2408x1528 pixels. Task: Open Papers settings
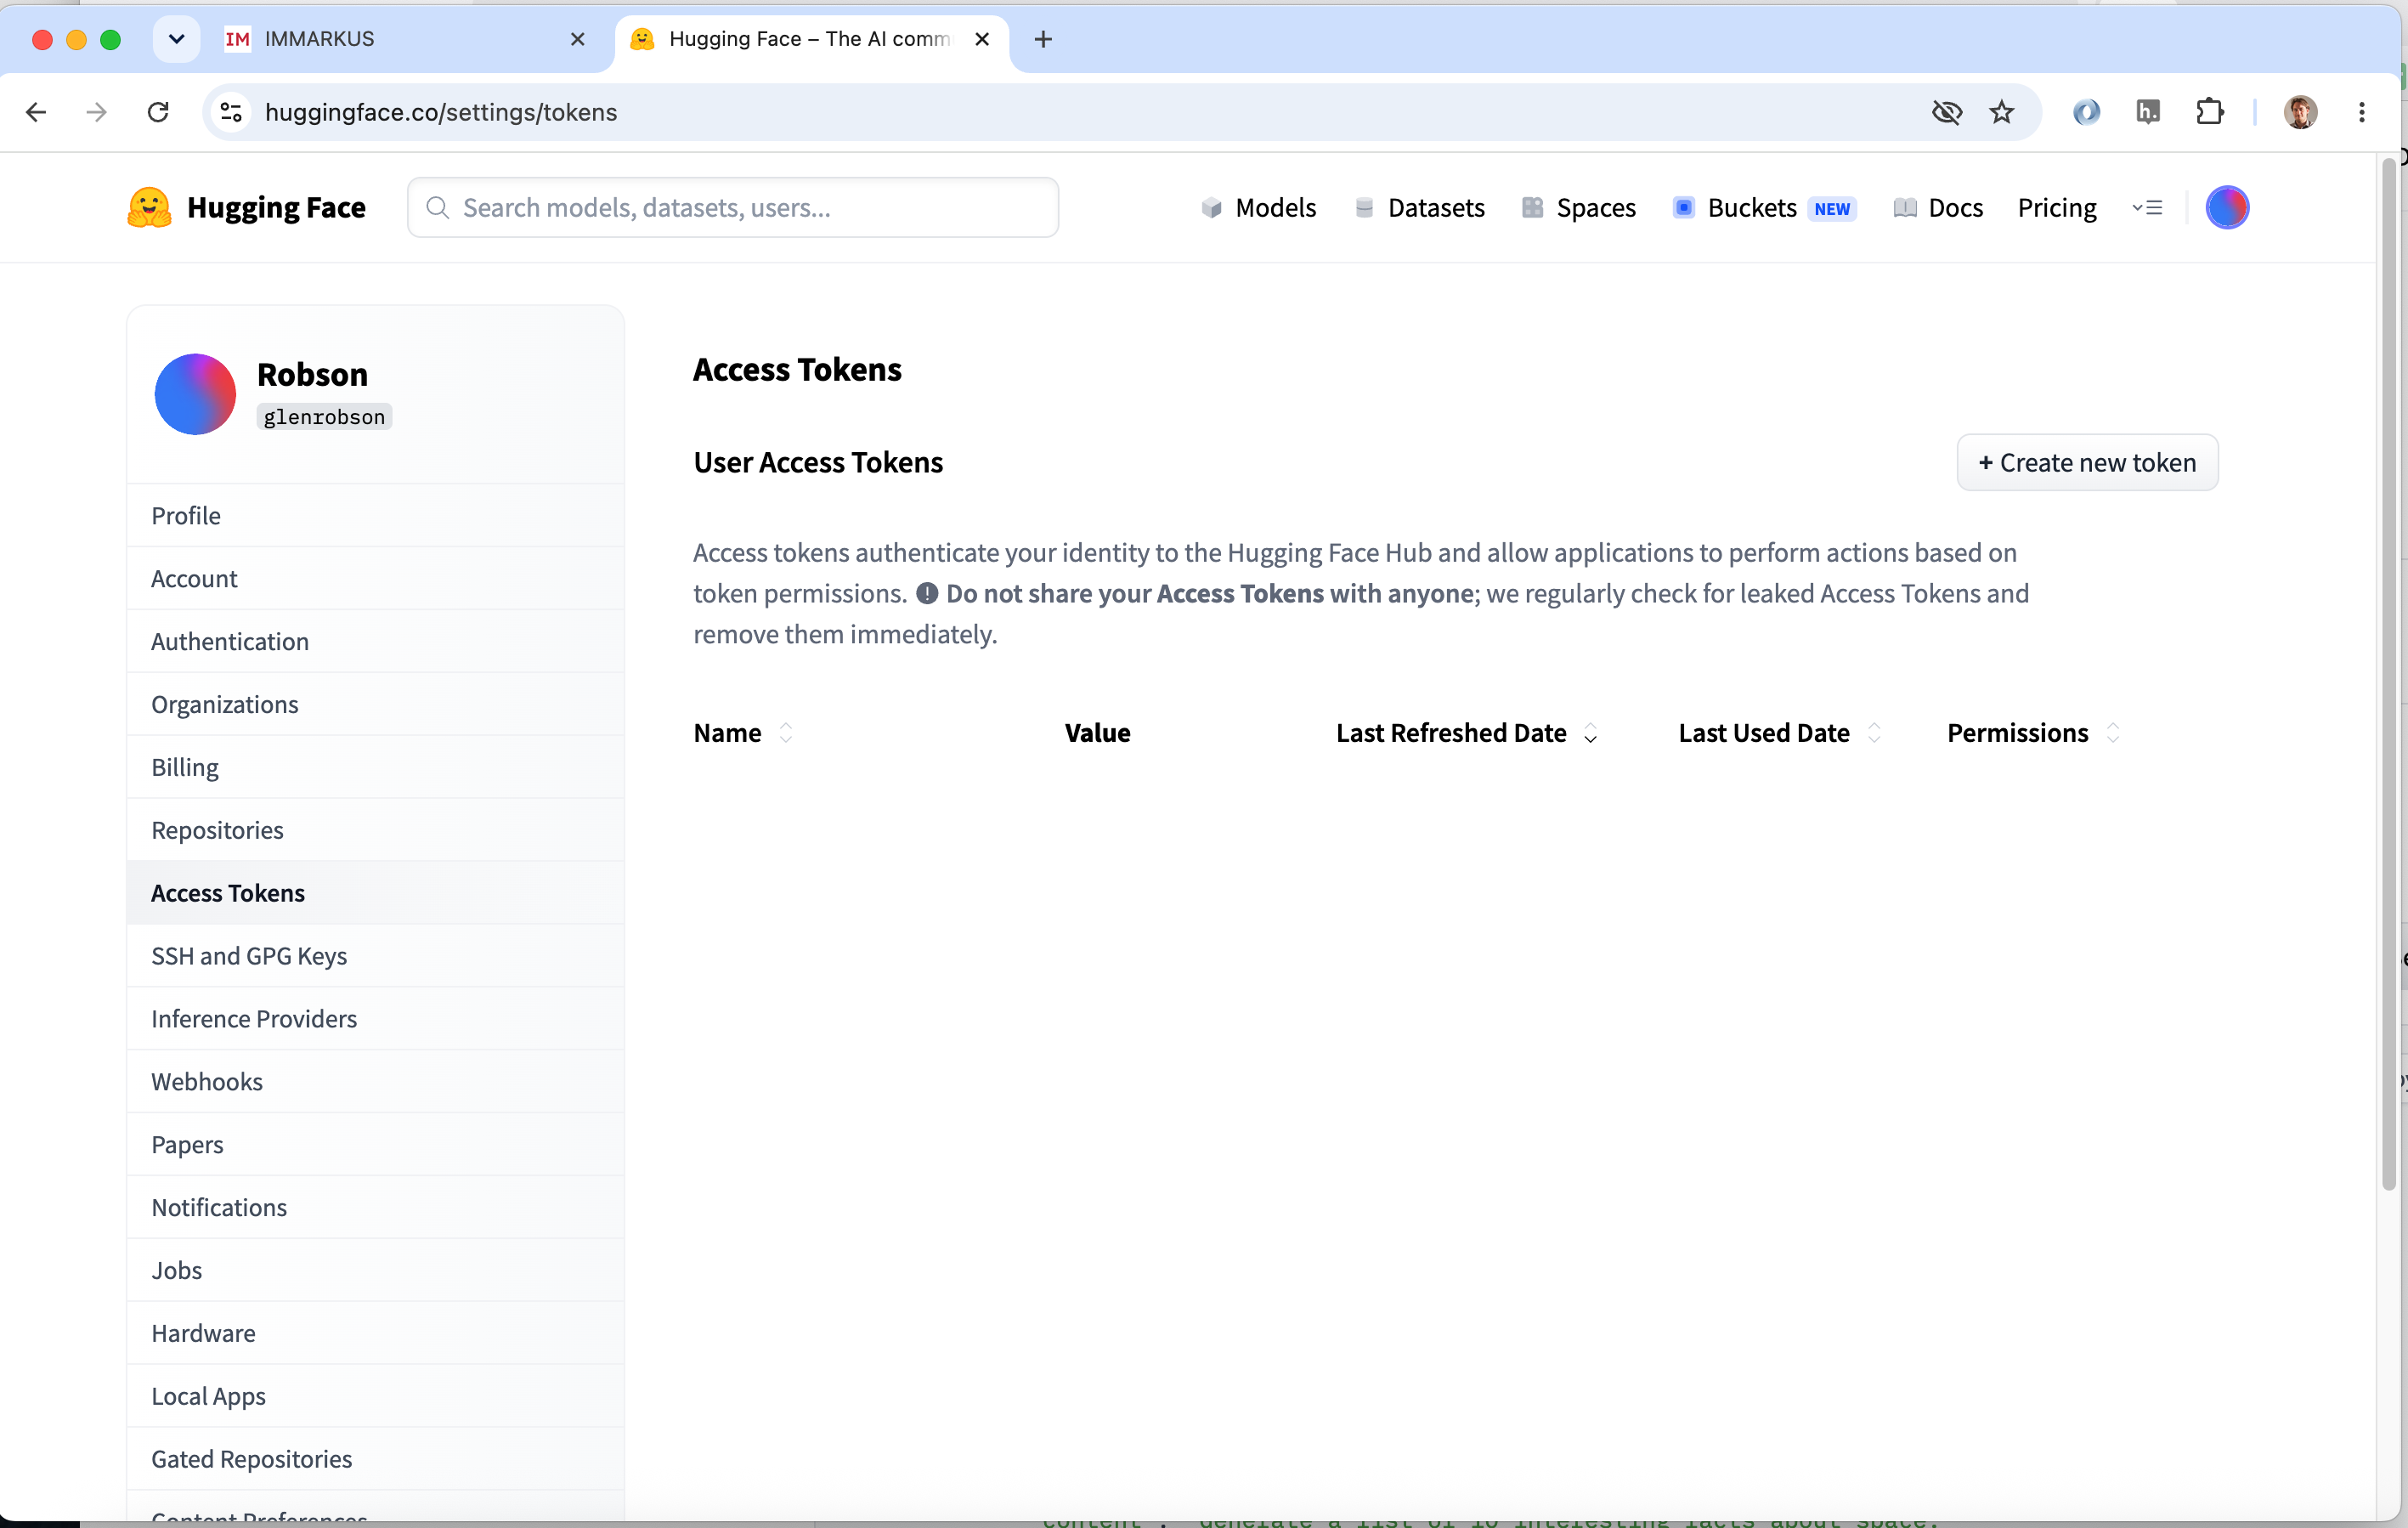376,1145
